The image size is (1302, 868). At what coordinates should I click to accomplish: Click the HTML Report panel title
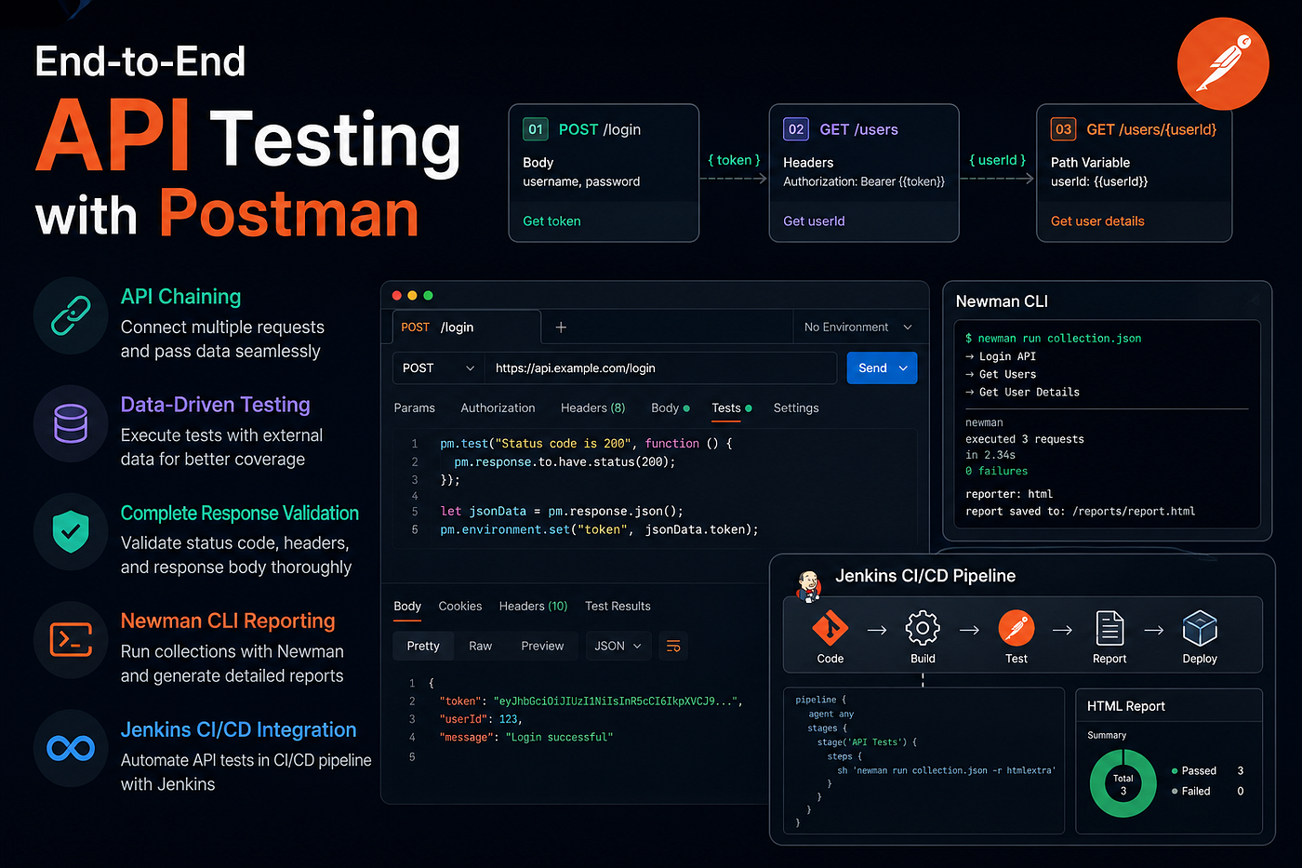click(x=1126, y=706)
